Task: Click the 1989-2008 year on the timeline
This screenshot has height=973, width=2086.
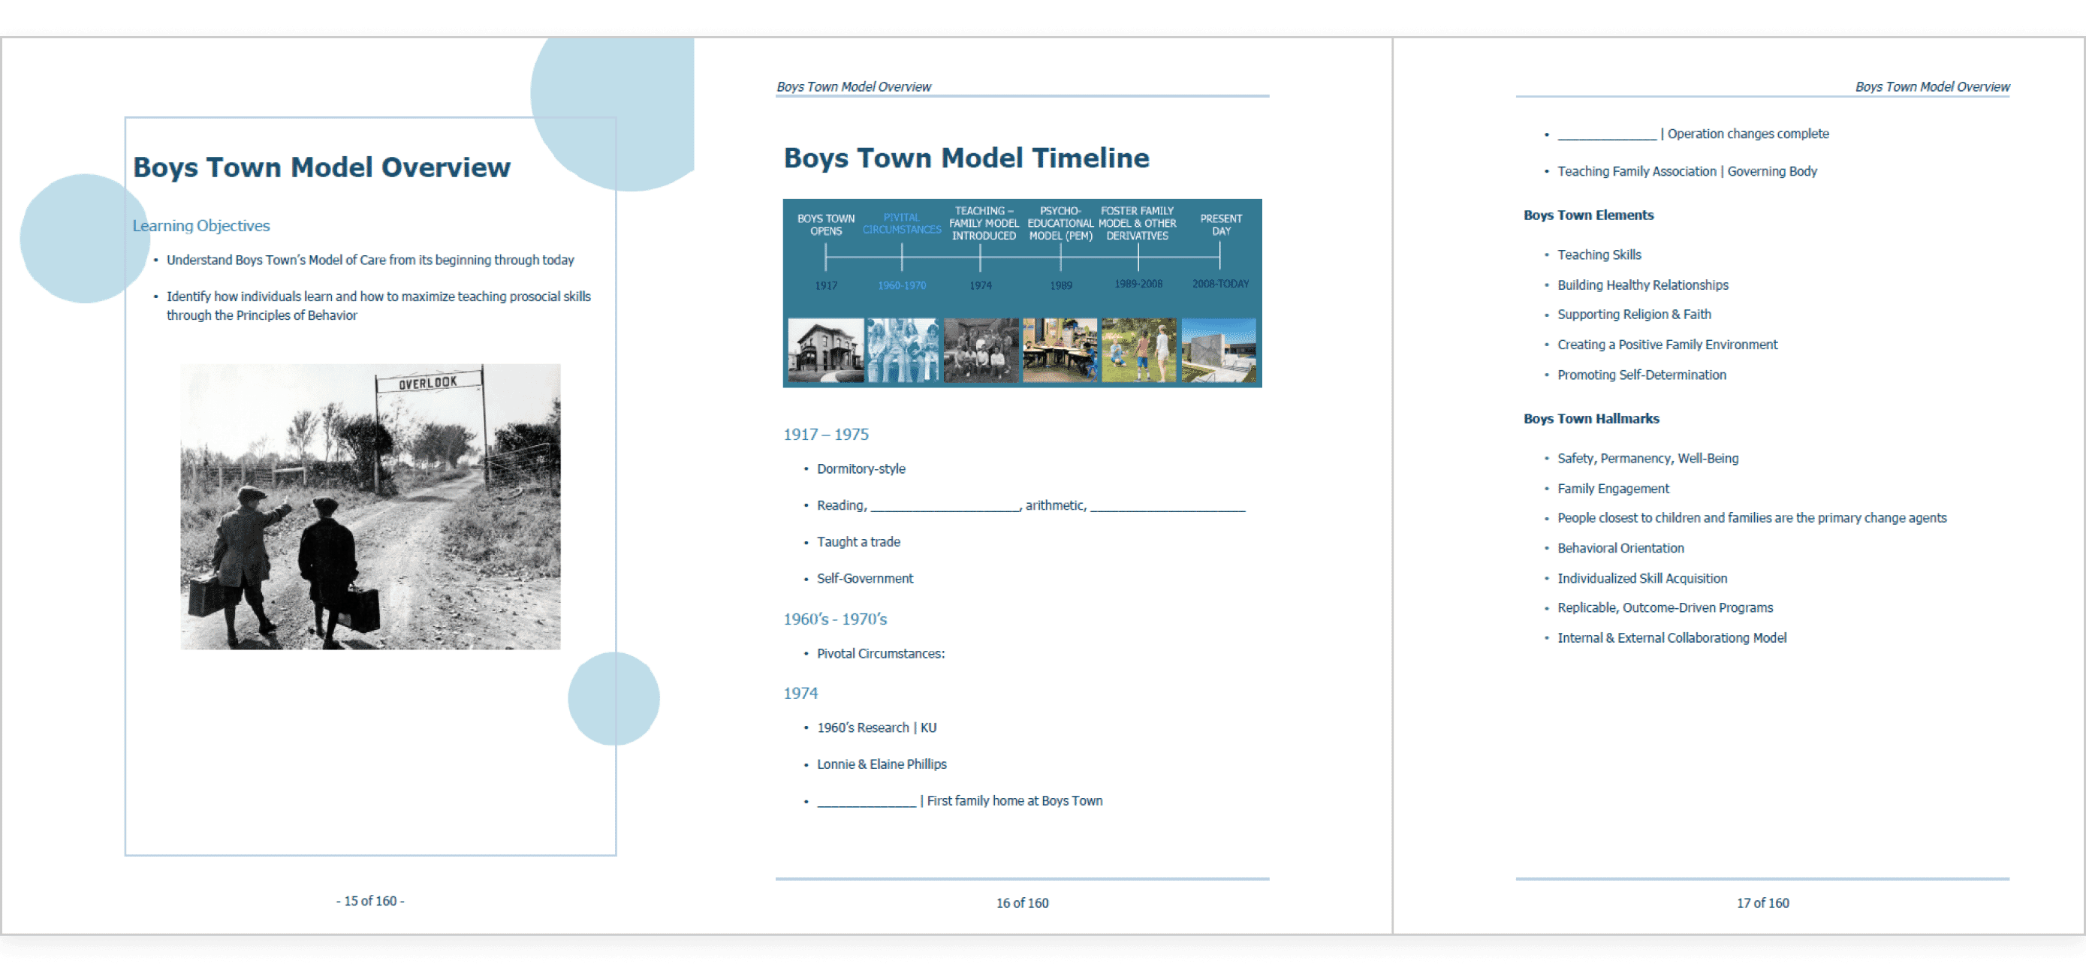Action: point(1138,284)
